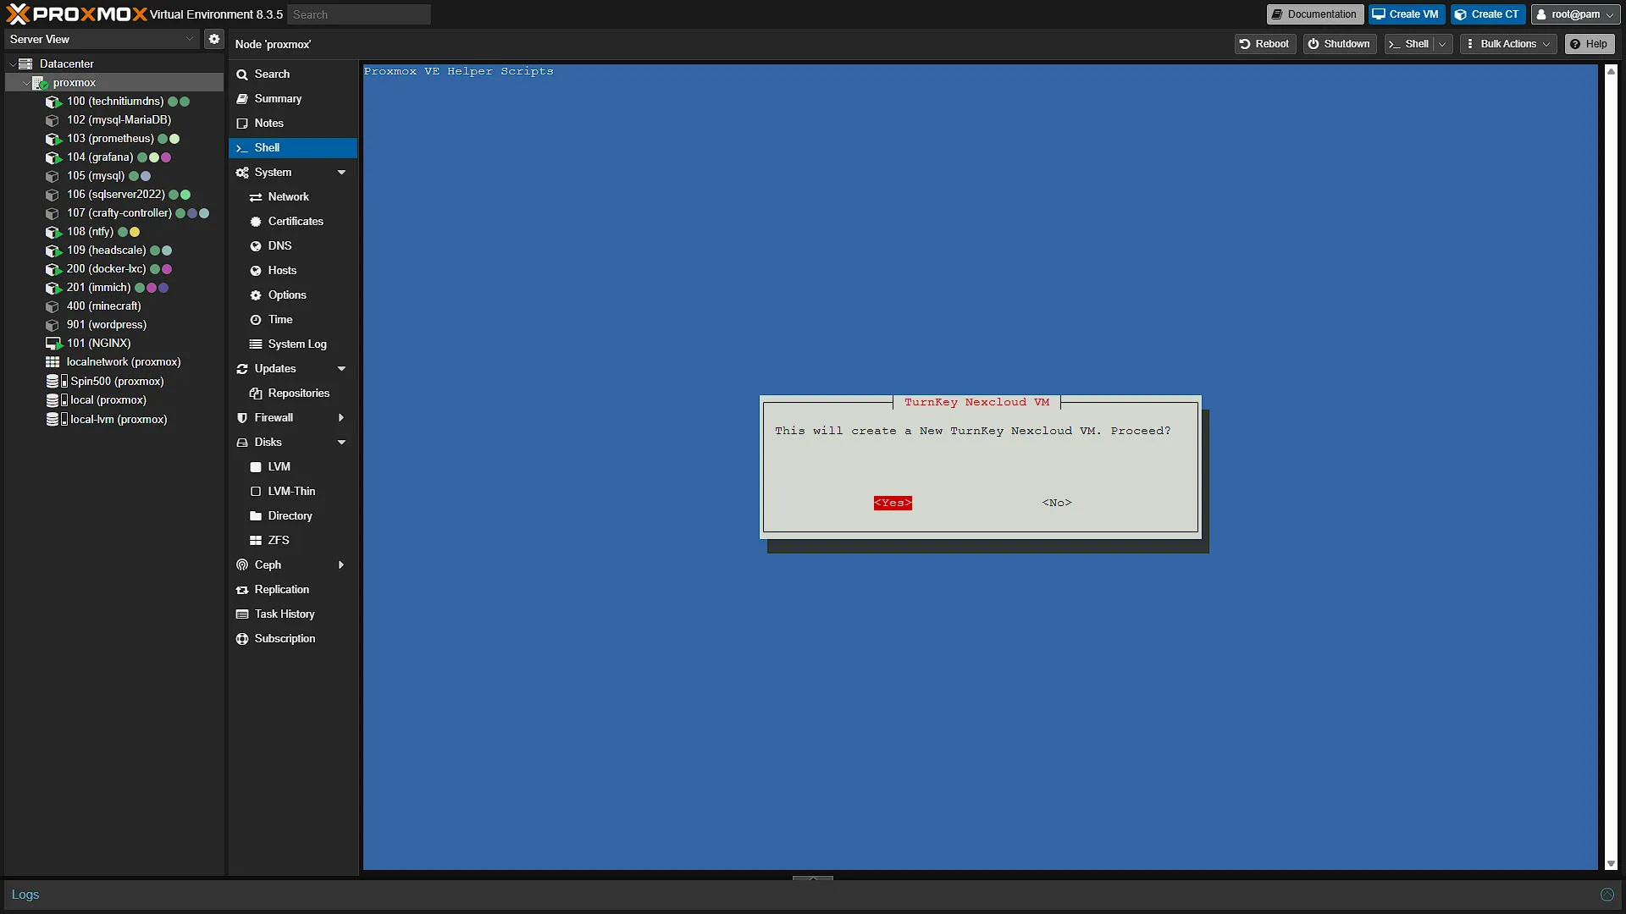
Task: Click the console vertical scrollbar down arrow
Action: pyautogui.click(x=1611, y=864)
